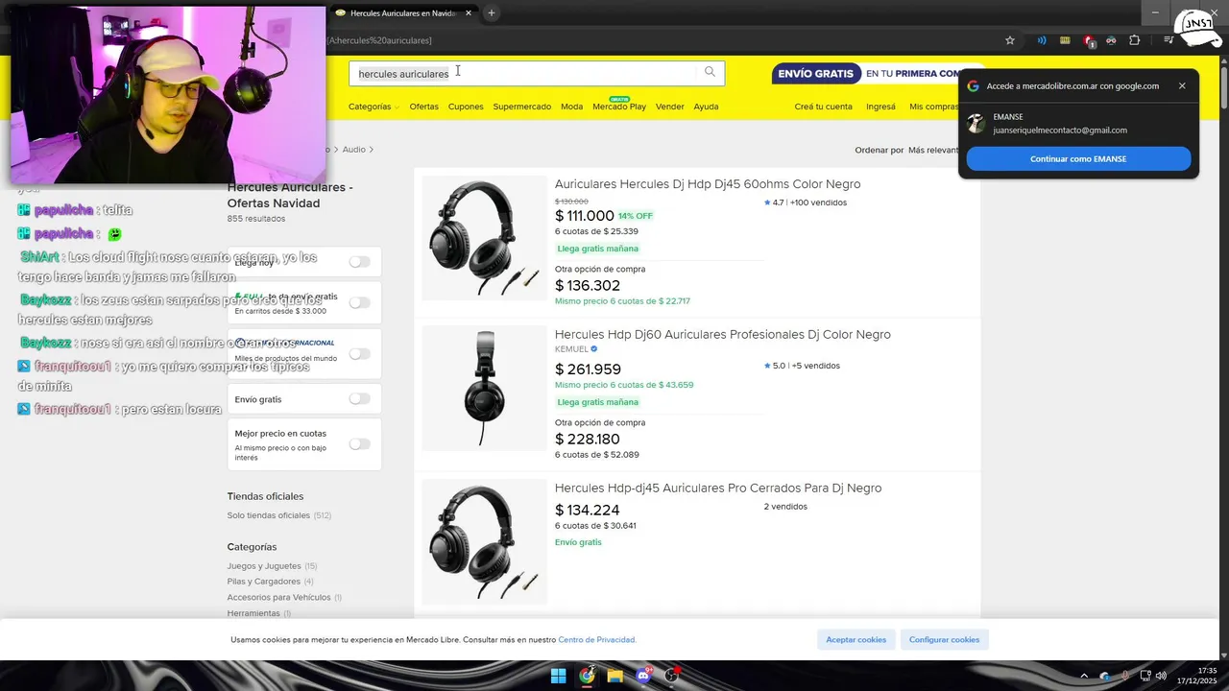Viewport: 1229px width, 691px height.
Task: Open the blue sound-wave browser extension
Action: pos(1042,40)
